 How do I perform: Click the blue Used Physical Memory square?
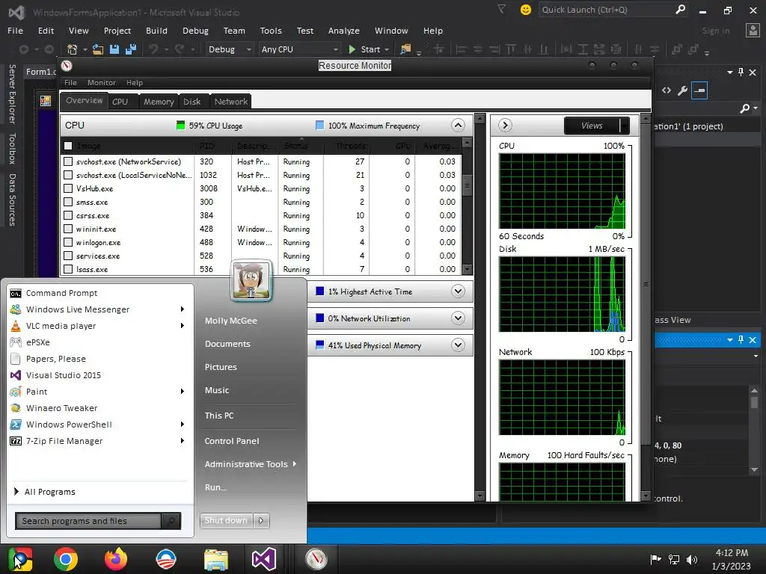pos(320,345)
